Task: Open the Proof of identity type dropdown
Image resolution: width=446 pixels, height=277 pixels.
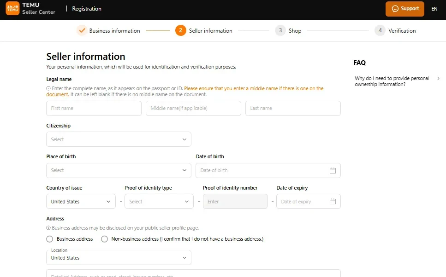Action: point(159,201)
